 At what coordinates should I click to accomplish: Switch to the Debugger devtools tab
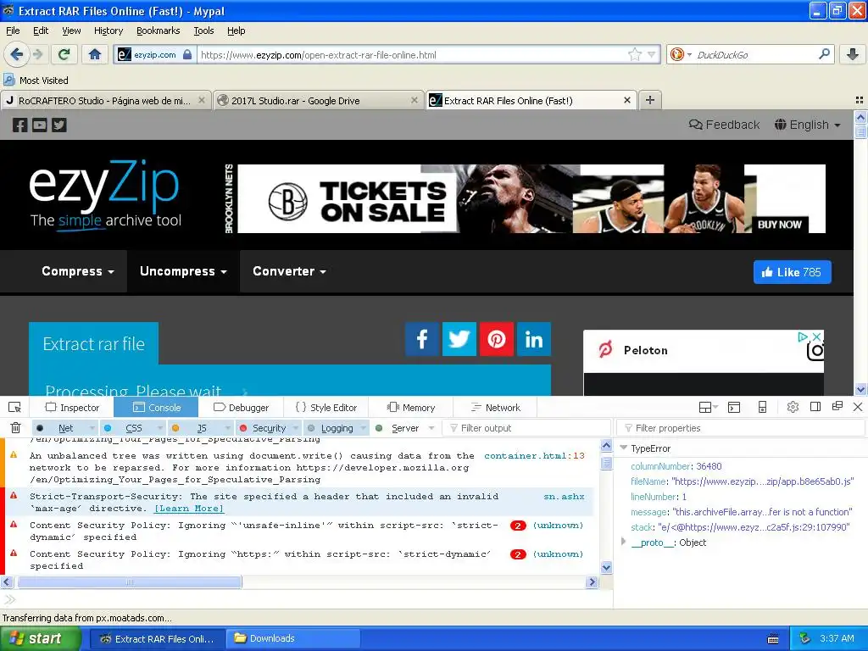241,408
